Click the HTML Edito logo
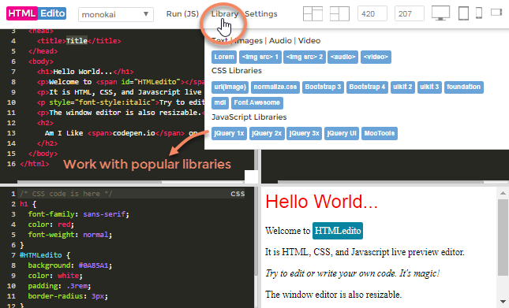 [x=36, y=13]
